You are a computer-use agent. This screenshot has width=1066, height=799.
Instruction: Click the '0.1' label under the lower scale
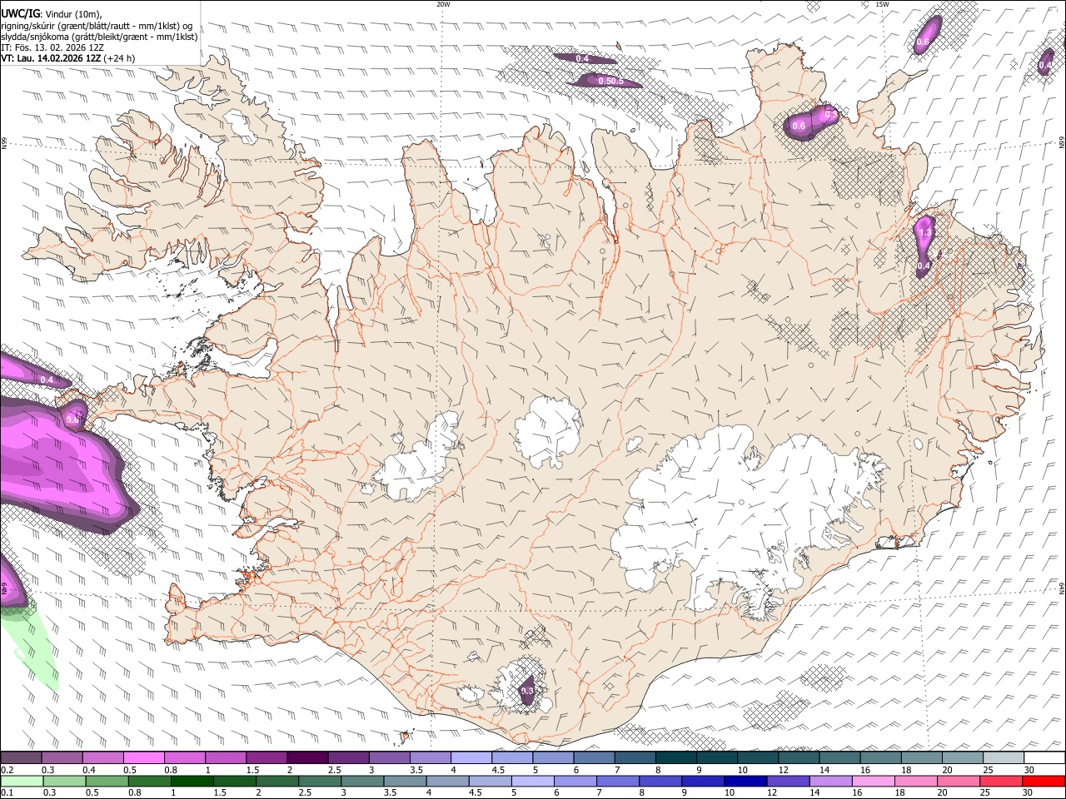(7, 792)
